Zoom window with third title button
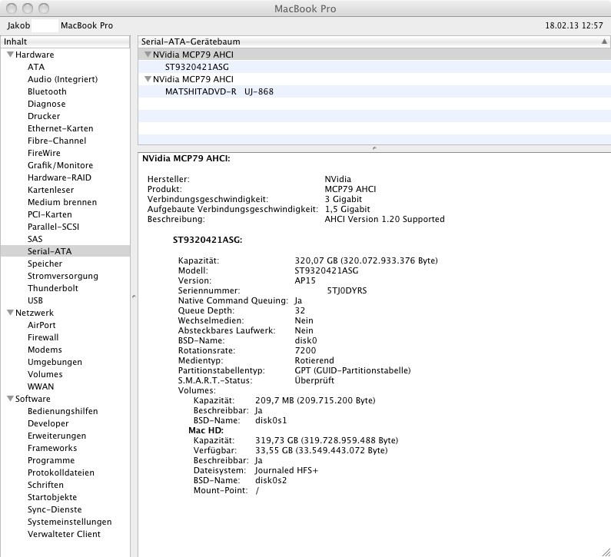 (x=44, y=8)
